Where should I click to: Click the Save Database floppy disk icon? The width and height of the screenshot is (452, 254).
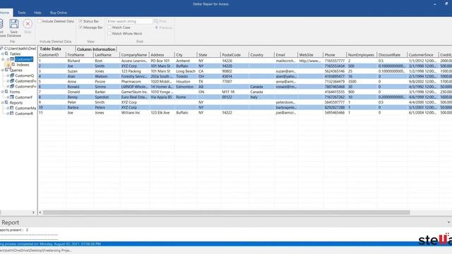14,24
